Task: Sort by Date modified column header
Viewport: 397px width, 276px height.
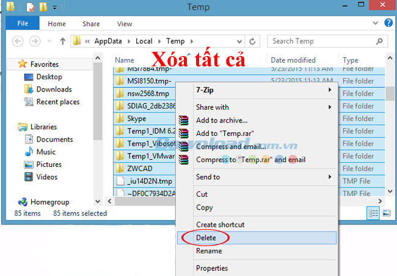Action: pos(293,60)
